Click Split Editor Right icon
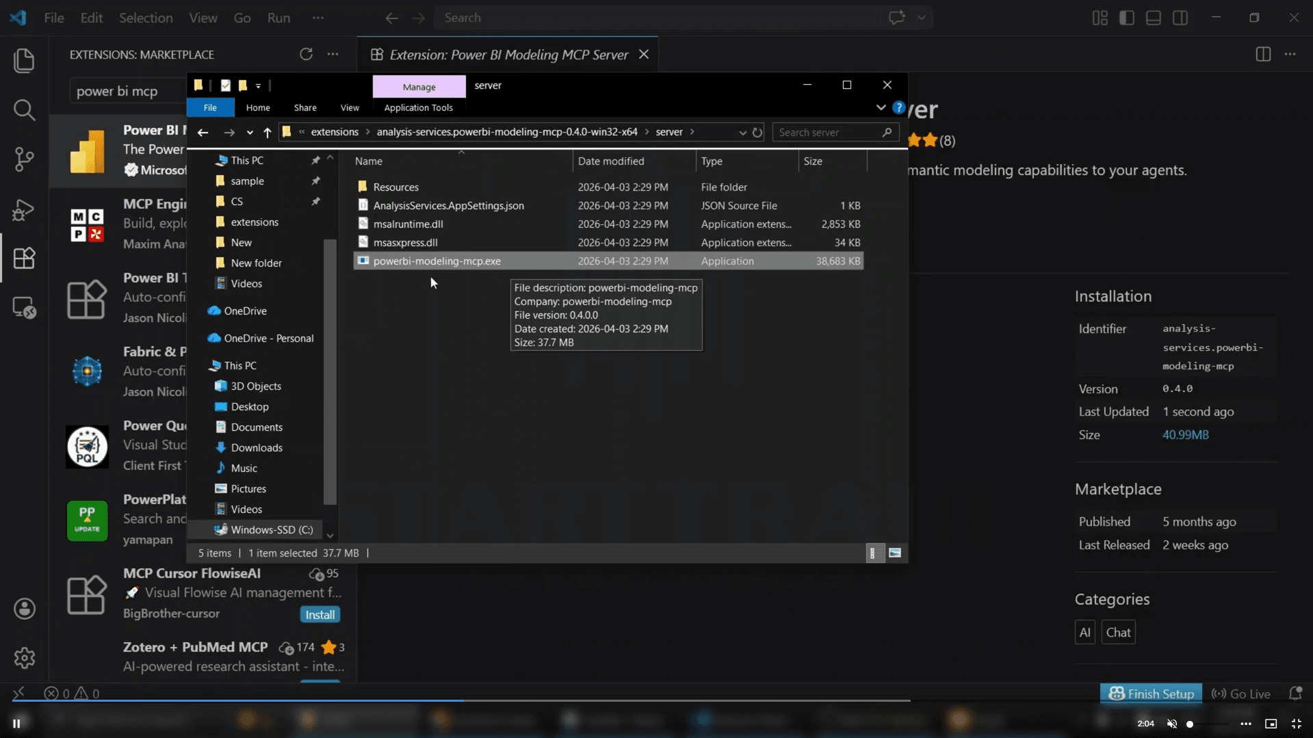The height and width of the screenshot is (738, 1313). point(1263,54)
